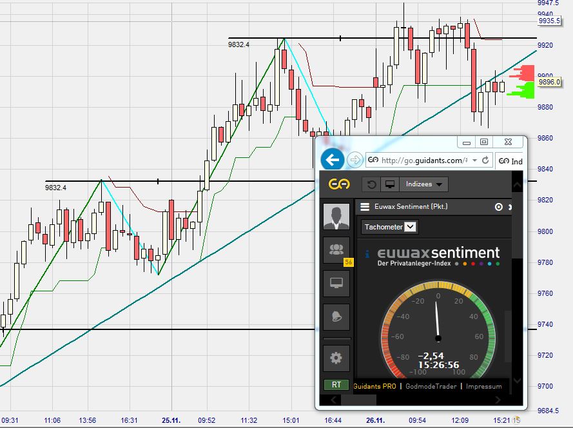Click the 16:44 time axis label

pyautogui.click(x=333, y=420)
